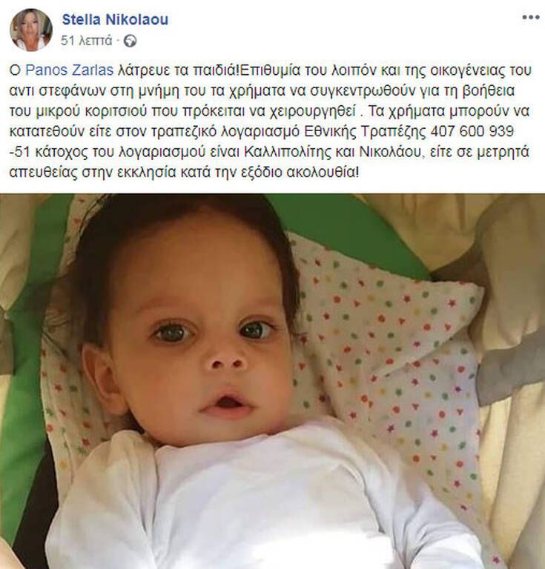Open Stella Nikolaou's profile name link

(x=115, y=19)
